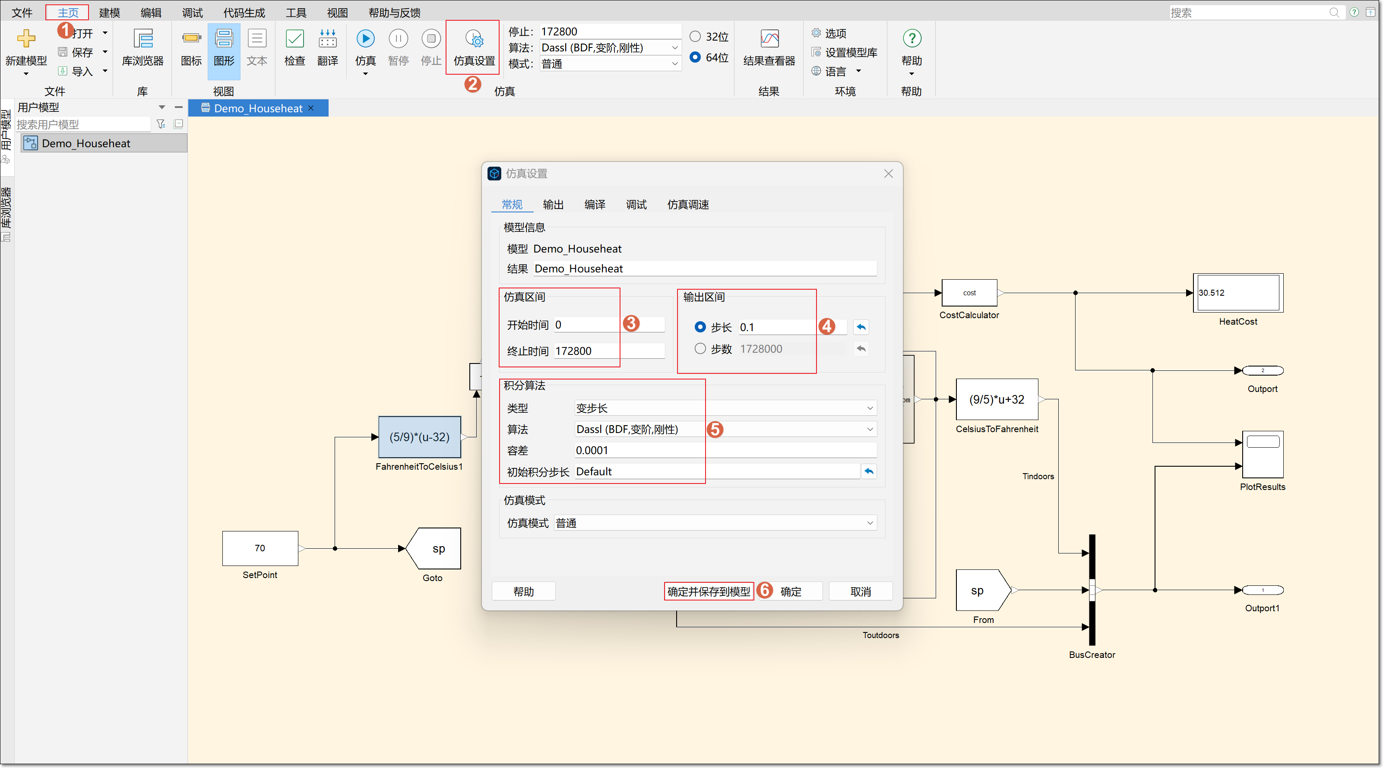Screen dimensions: 1383x768
Task: Click reset arrow beside 步长 field
Action: coord(861,327)
